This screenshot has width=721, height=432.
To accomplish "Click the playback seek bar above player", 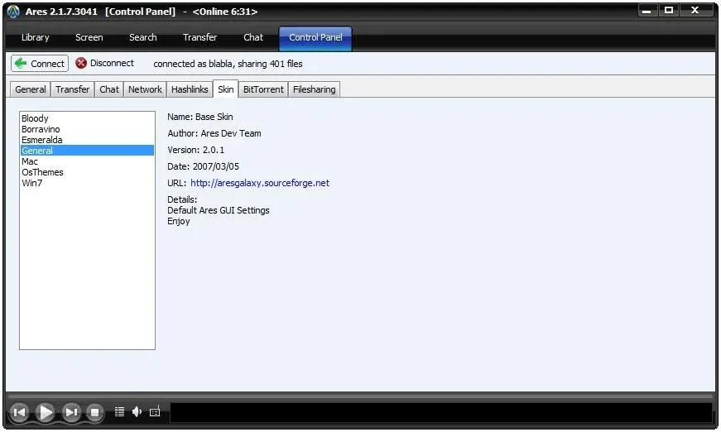I will pyautogui.click(x=361, y=396).
